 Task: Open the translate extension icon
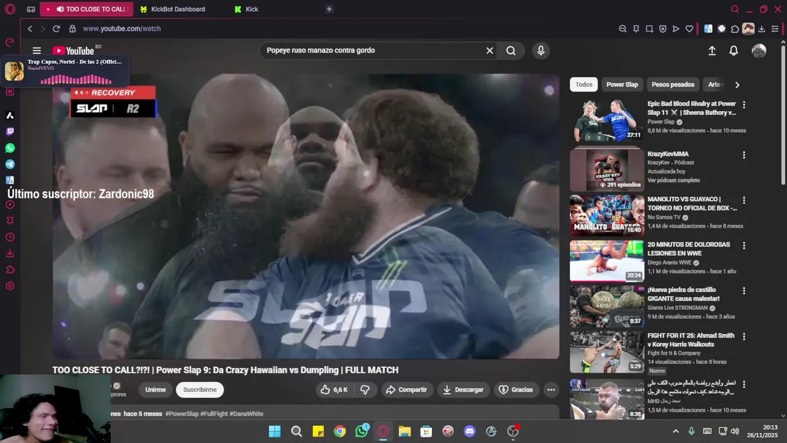coord(708,29)
